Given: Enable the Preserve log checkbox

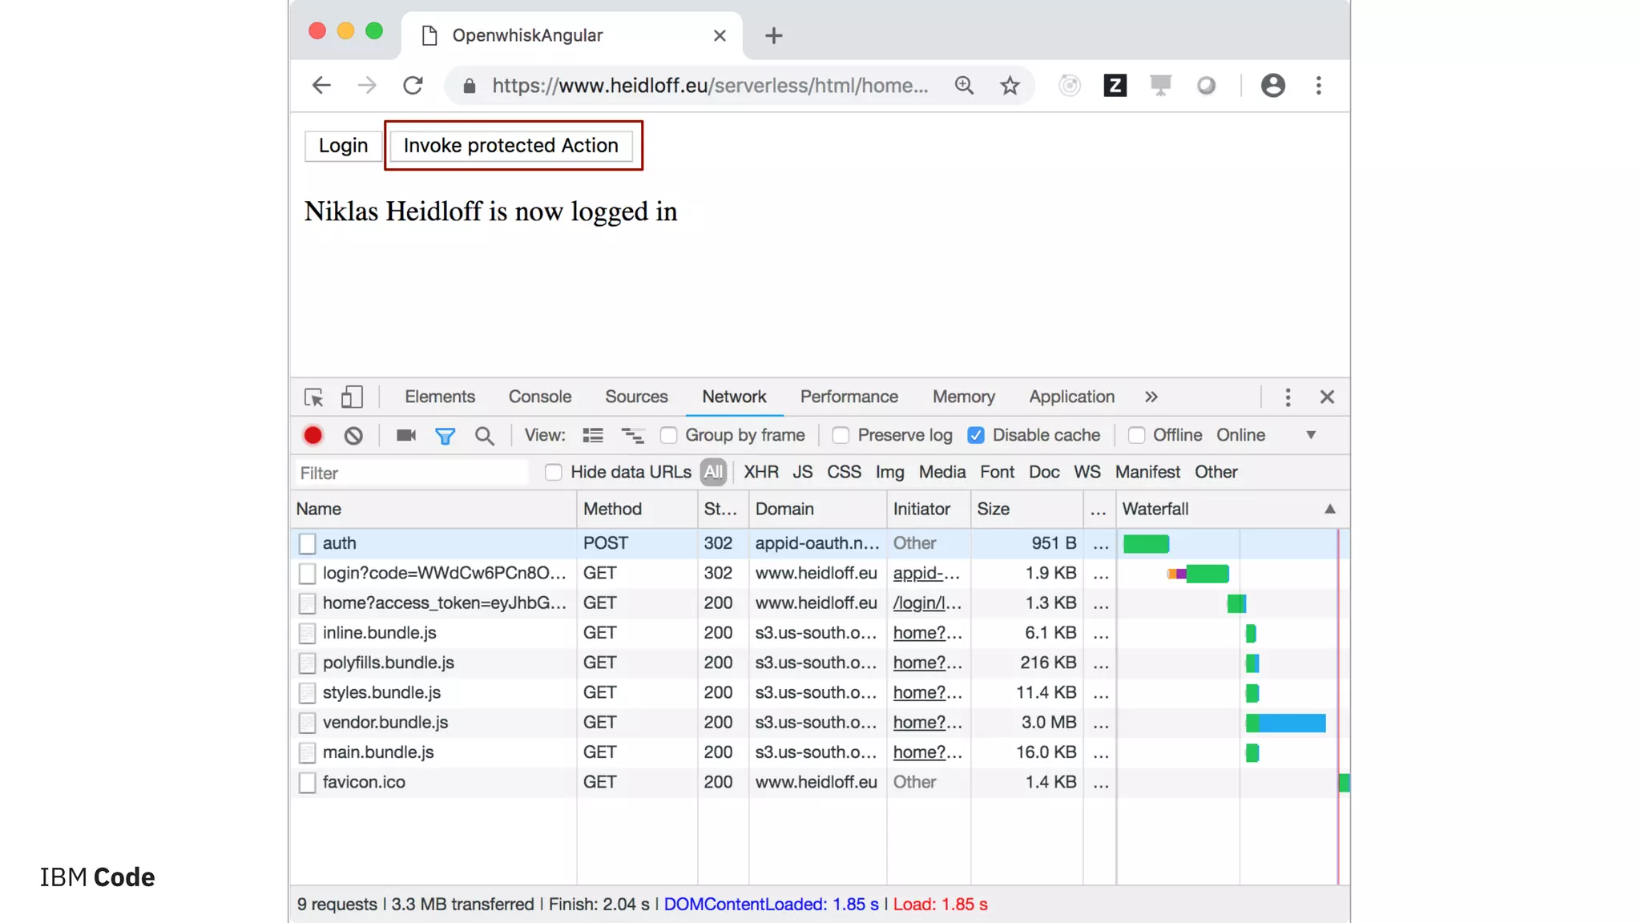Looking at the screenshot, I should click(841, 435).
